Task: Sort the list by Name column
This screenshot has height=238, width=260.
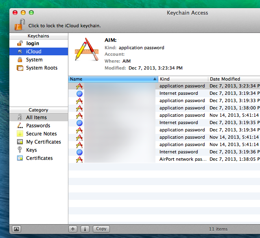Action: [113, 79]
